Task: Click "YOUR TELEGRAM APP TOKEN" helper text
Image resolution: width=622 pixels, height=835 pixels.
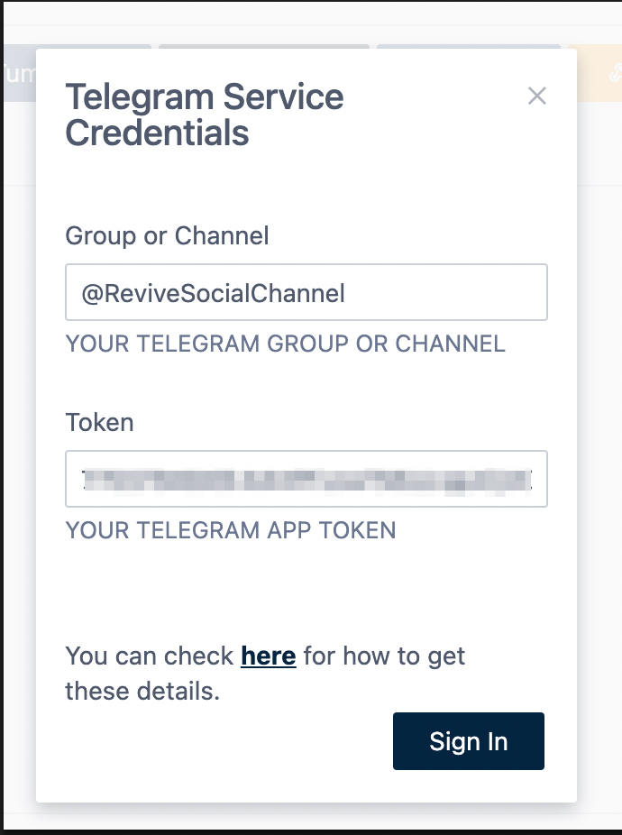Action: click(x=231, y=529)
